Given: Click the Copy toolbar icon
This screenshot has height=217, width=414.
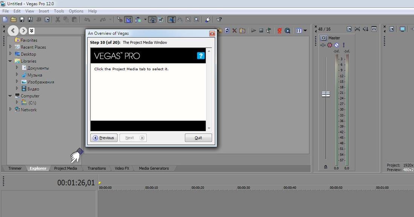Looking at the screenshot, I should (x=66, y=20).
